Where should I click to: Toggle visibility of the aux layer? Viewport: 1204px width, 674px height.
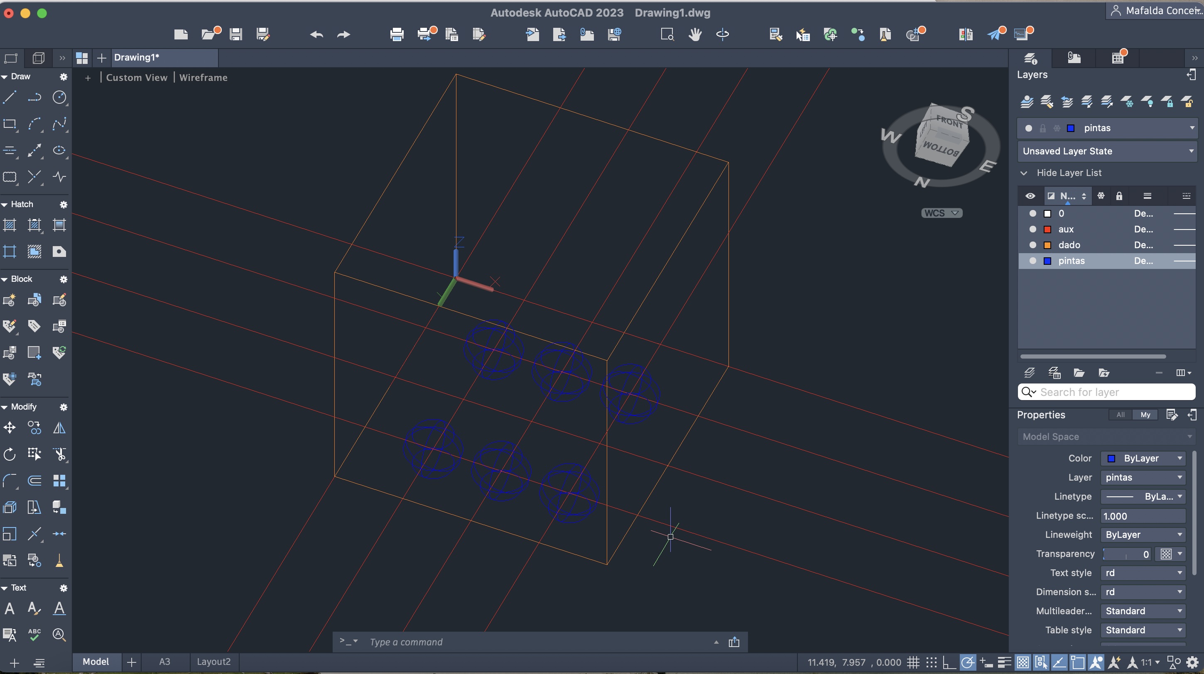pyautogui.click(x=1032, y=230)
